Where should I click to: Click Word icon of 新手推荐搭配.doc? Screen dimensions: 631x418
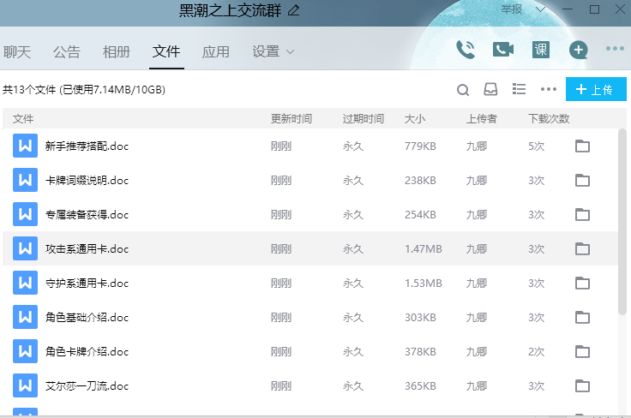pyautogui.click(x=25, y=146)
